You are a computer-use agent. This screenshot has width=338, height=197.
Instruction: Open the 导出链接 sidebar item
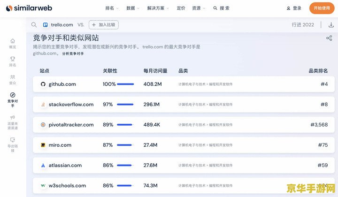click(13, 145)
